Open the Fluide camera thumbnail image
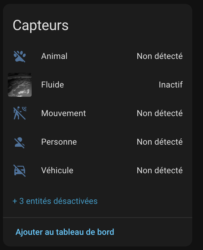Viewport: 203px width, 250px height. [20, 85]
